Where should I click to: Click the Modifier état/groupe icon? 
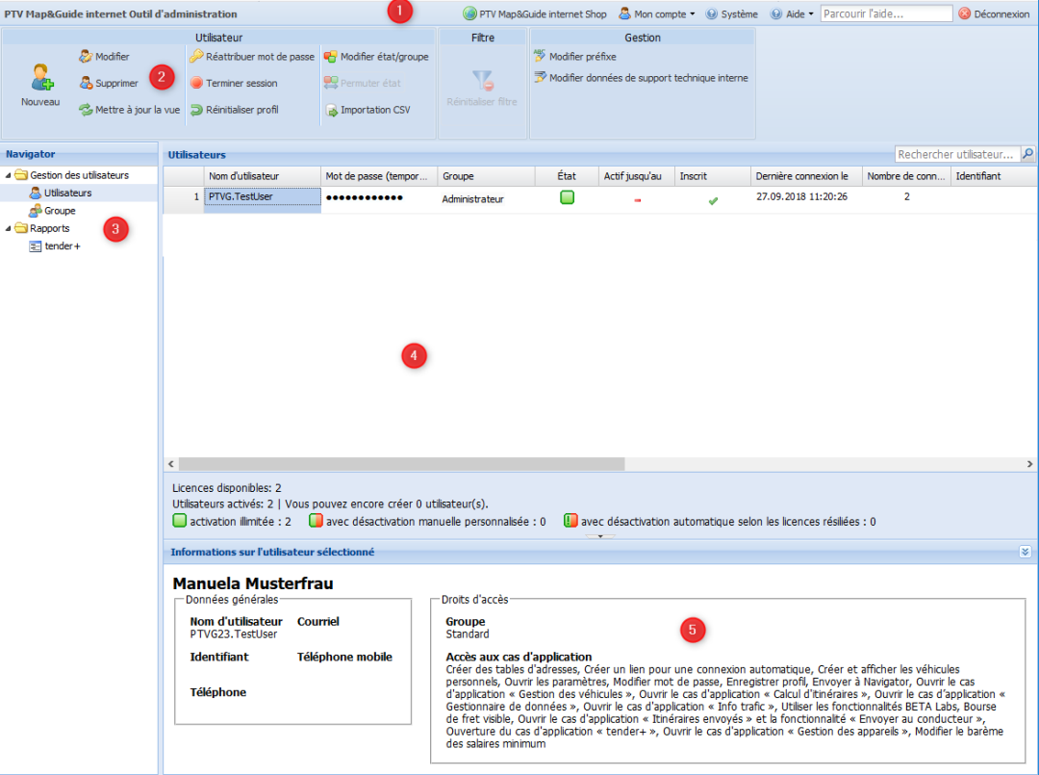click(331, 57)
